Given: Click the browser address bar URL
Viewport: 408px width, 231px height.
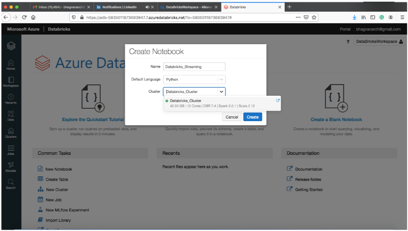Looking at the screenshot, I should [159, 17].
